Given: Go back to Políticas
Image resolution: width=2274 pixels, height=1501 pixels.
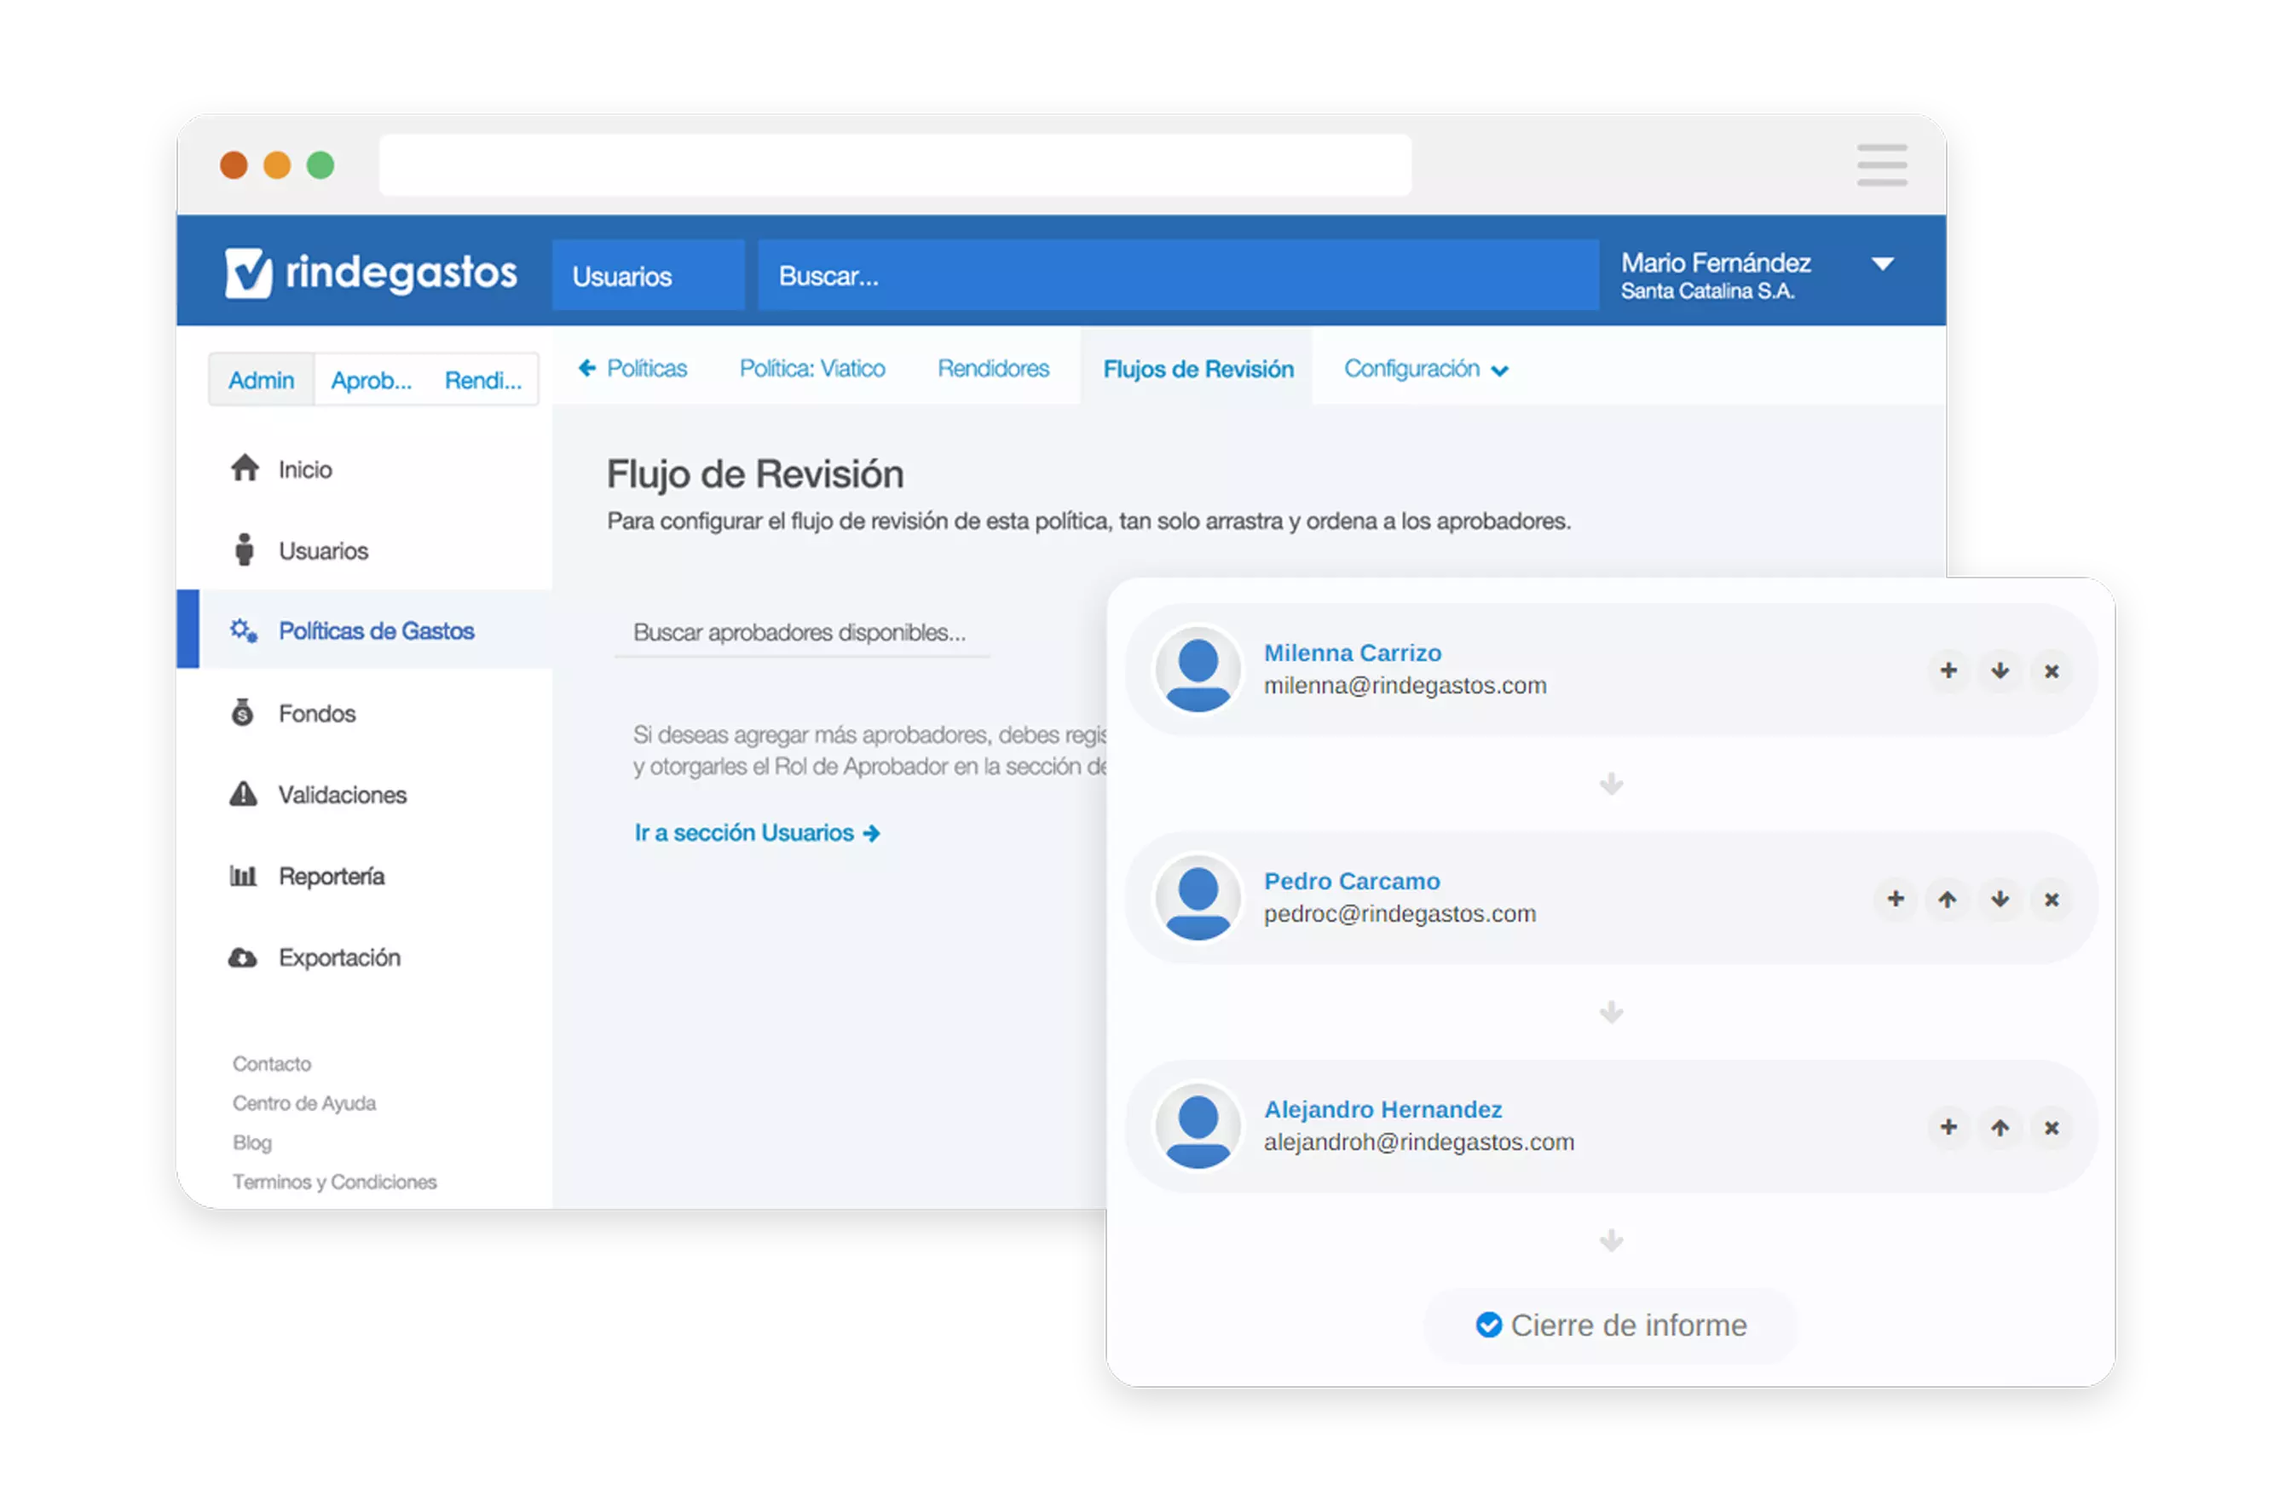Looking at the screenshot, I should point(633,369).
